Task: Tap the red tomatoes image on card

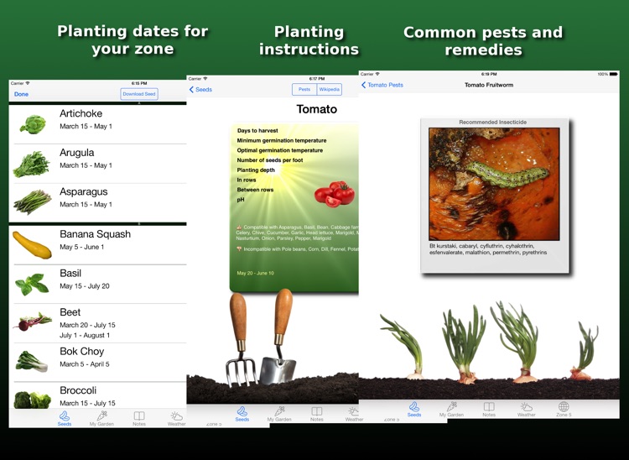Action: click(x=335, y=194)
